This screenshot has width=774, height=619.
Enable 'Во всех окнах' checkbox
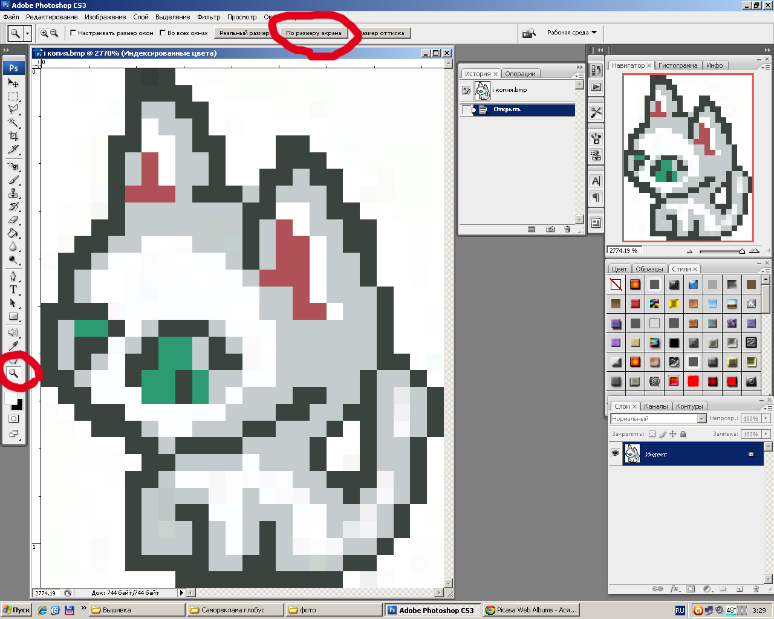pos(163,33)
